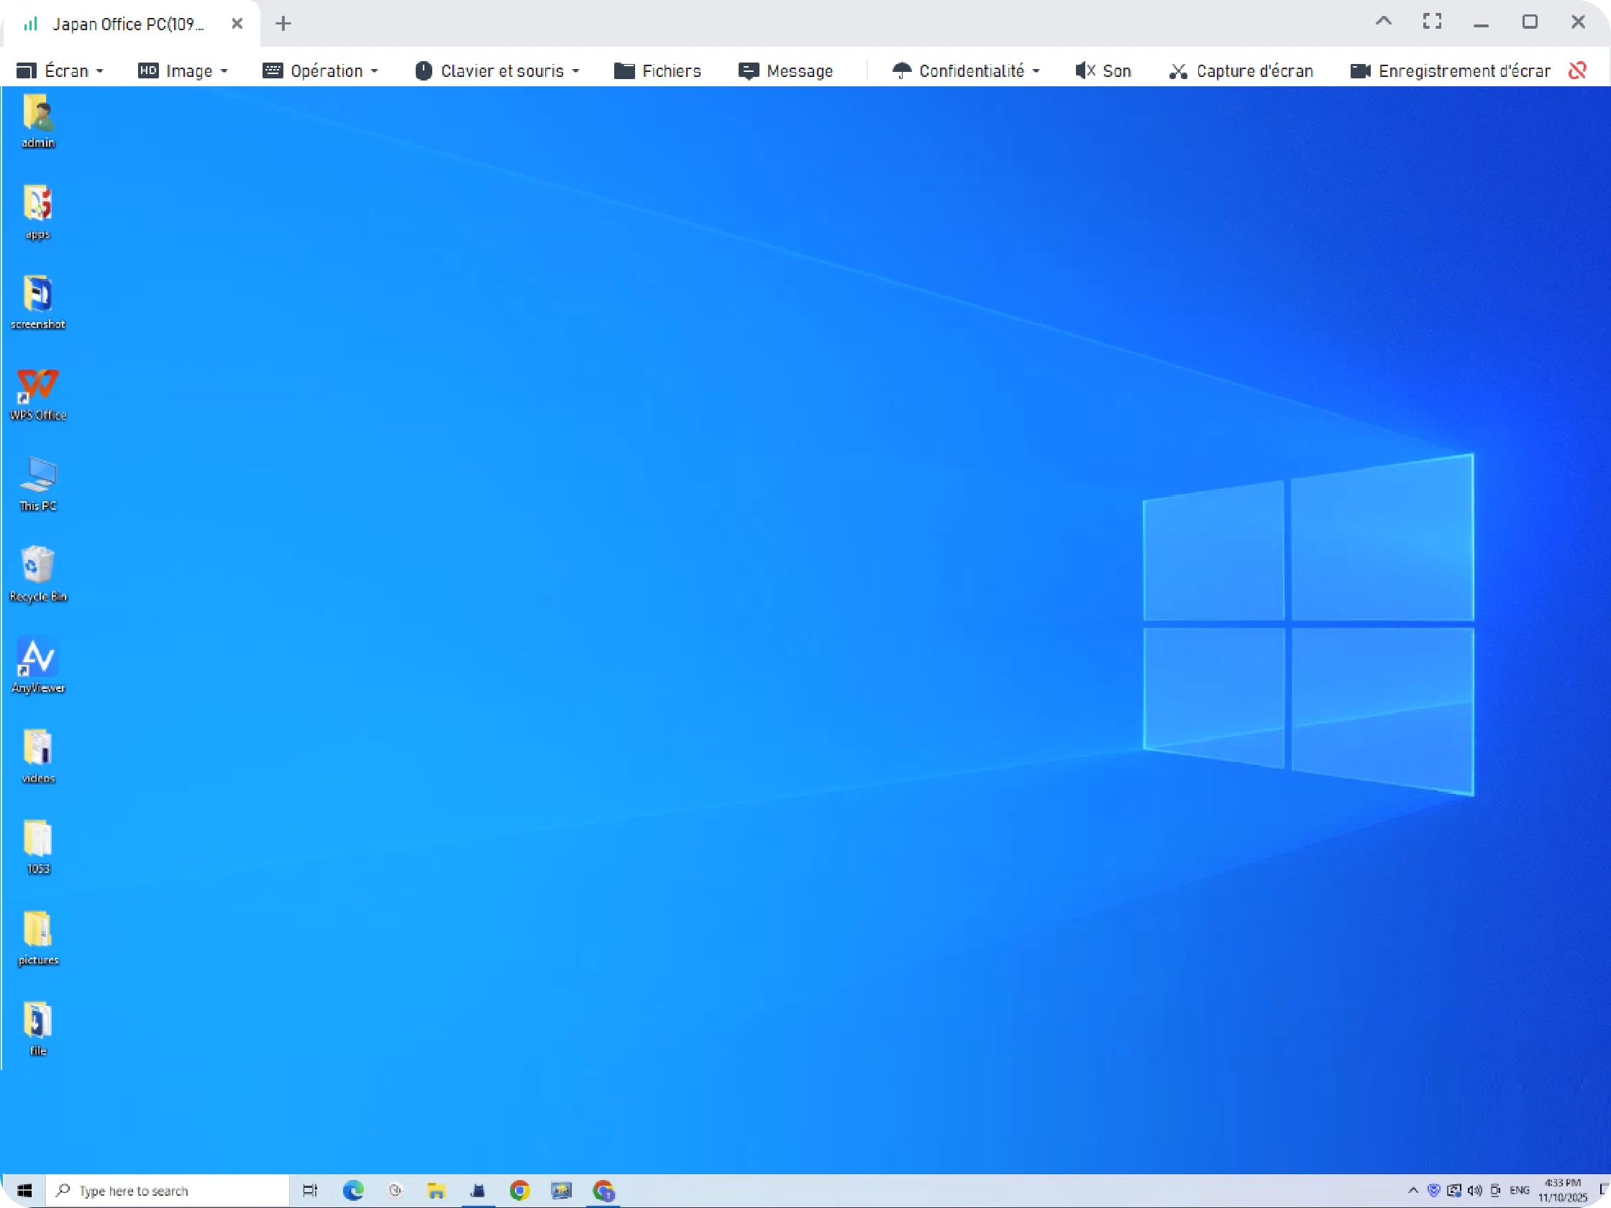1611x1208 pixels.
Task: Add a new session tab
Action: coord(283,23)
